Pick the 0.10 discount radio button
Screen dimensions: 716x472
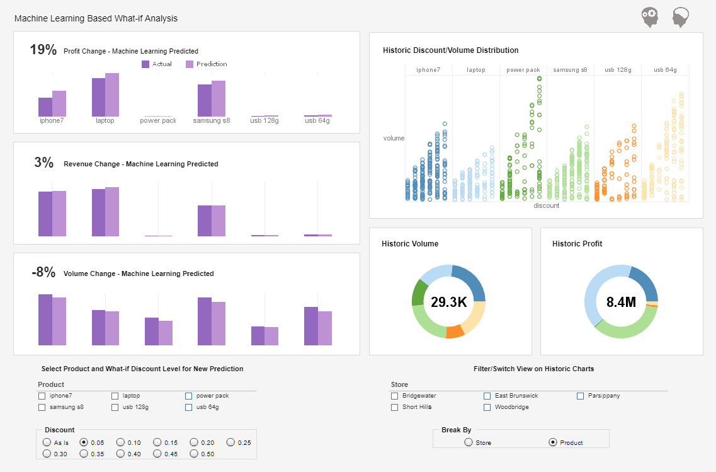point(120,442)
